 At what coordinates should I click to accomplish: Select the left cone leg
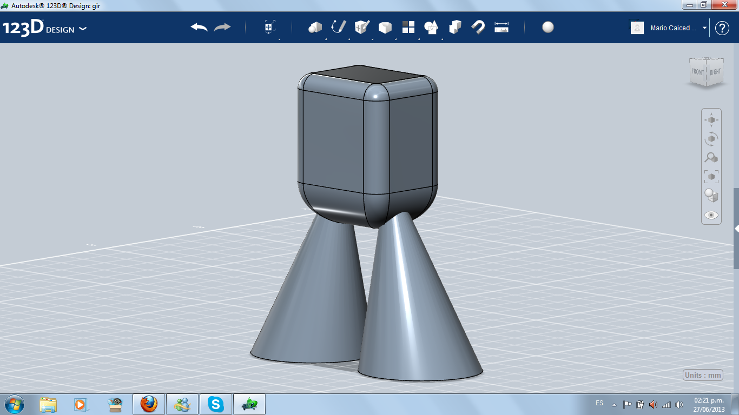(x=311, y=292)
